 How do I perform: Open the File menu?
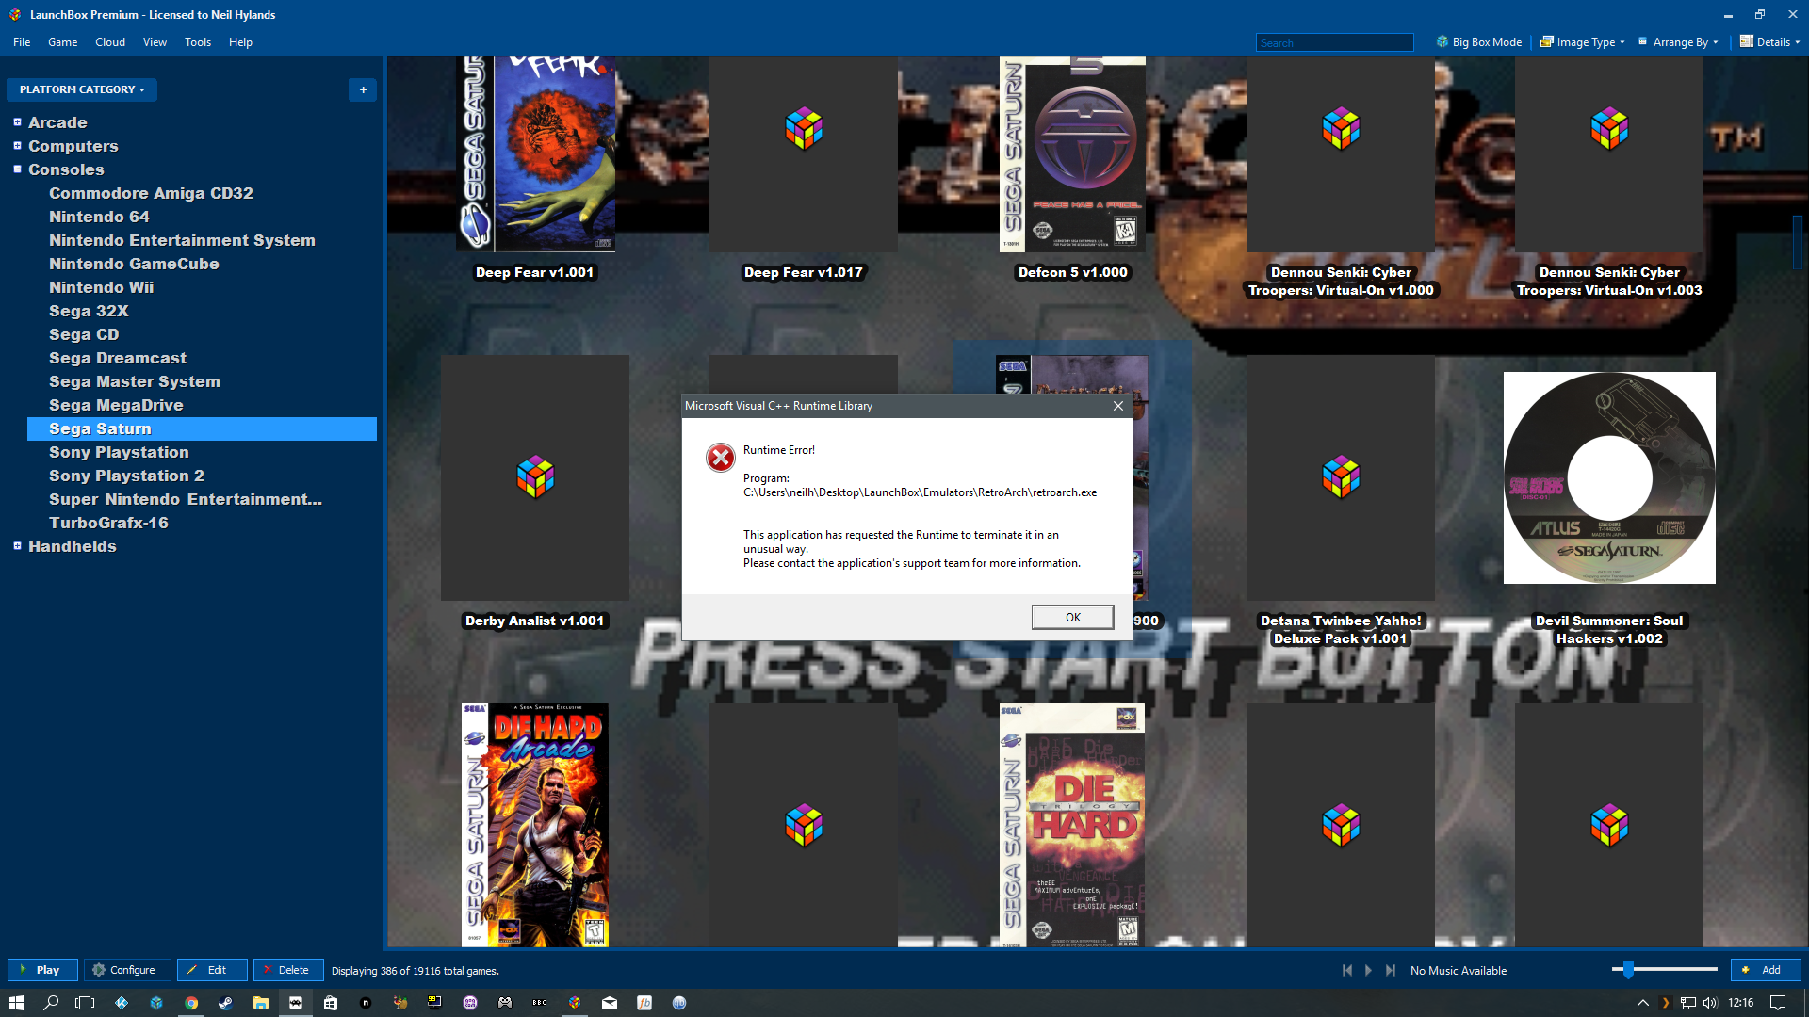pyautogui.click(x=22, y=42)
